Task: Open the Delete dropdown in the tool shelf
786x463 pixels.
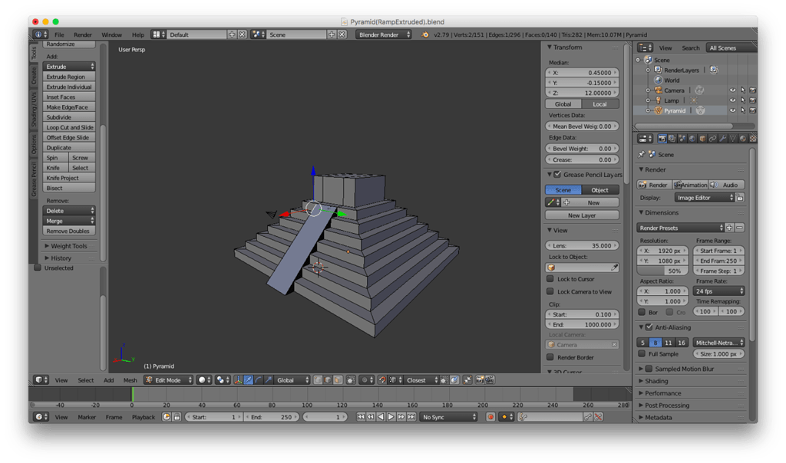Action: tap(69, 211)
